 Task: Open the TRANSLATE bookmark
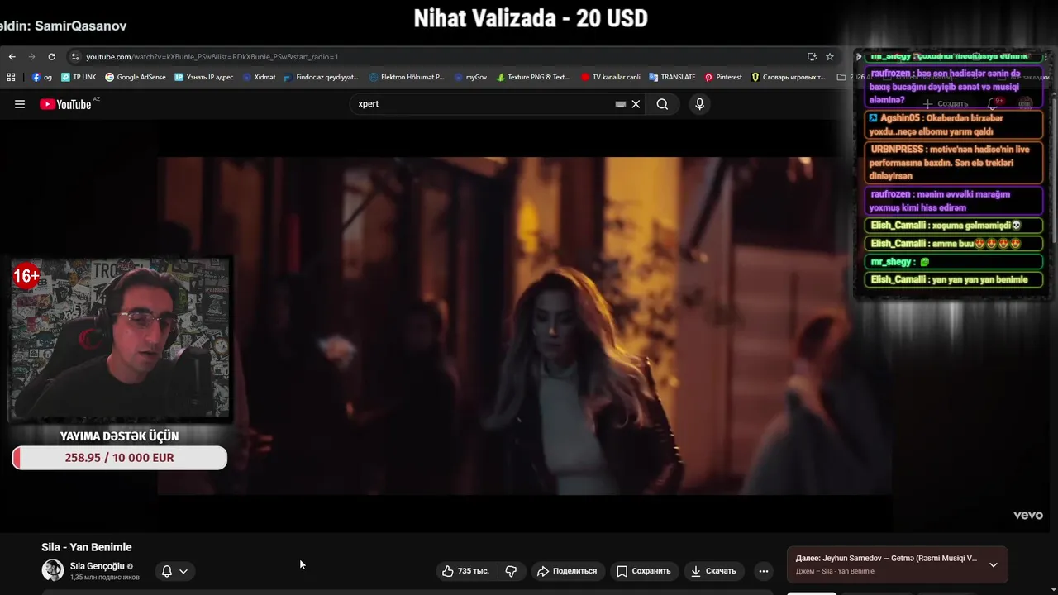(x=672, y=77)
